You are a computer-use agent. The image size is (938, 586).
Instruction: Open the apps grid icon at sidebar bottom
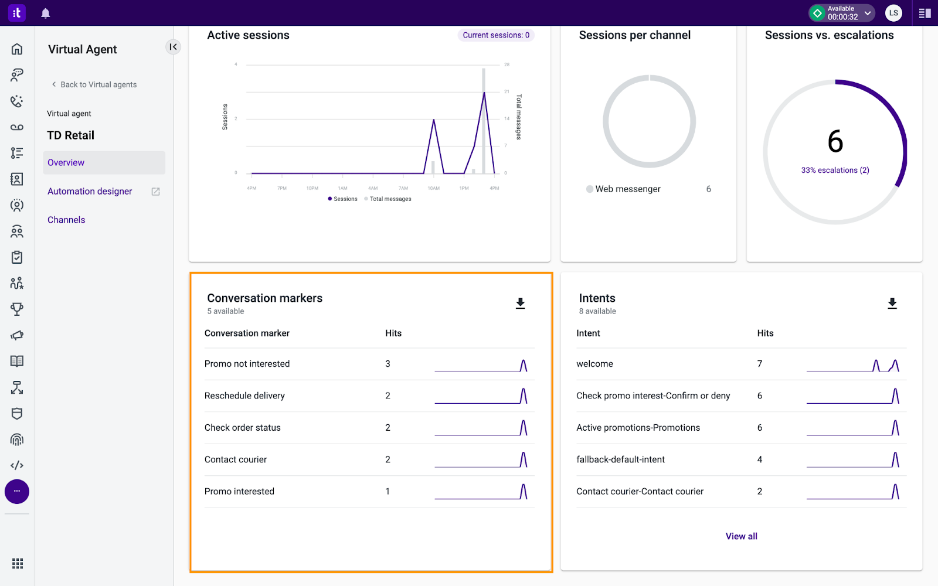[x=17, y=563]
